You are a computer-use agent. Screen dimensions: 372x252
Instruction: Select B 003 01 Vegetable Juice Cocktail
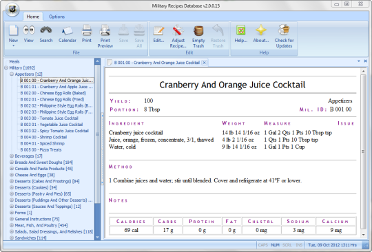click(x=52, y=125)
